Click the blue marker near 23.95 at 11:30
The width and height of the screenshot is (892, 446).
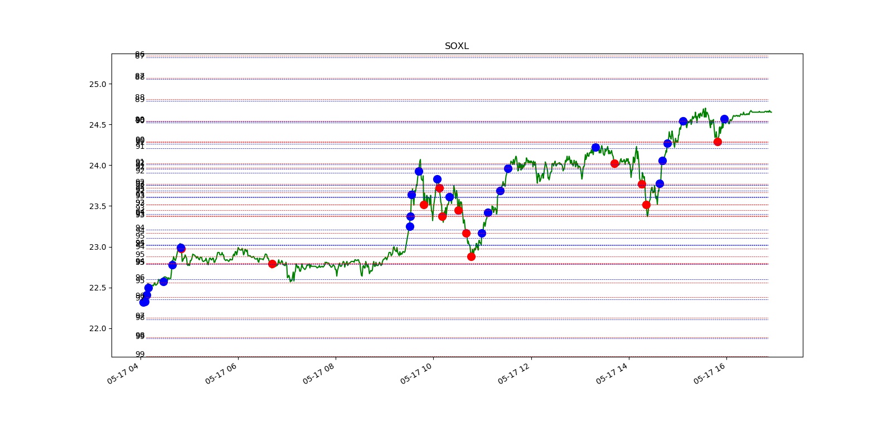(508, 168)
